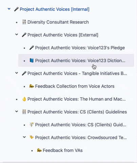This screenshot has width=137, height=163.
Task: Collapse the Crowdsourced Te... branch chevron
Action: pos(24,137)
